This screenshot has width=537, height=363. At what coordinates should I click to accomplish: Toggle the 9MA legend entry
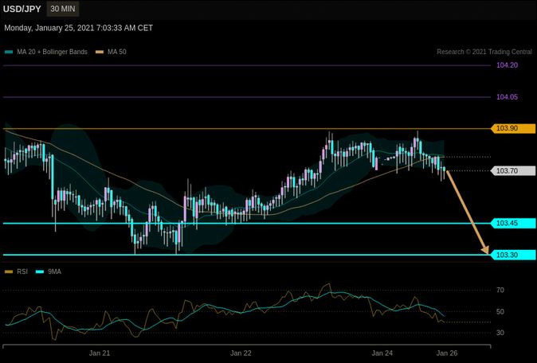(49, 272)
